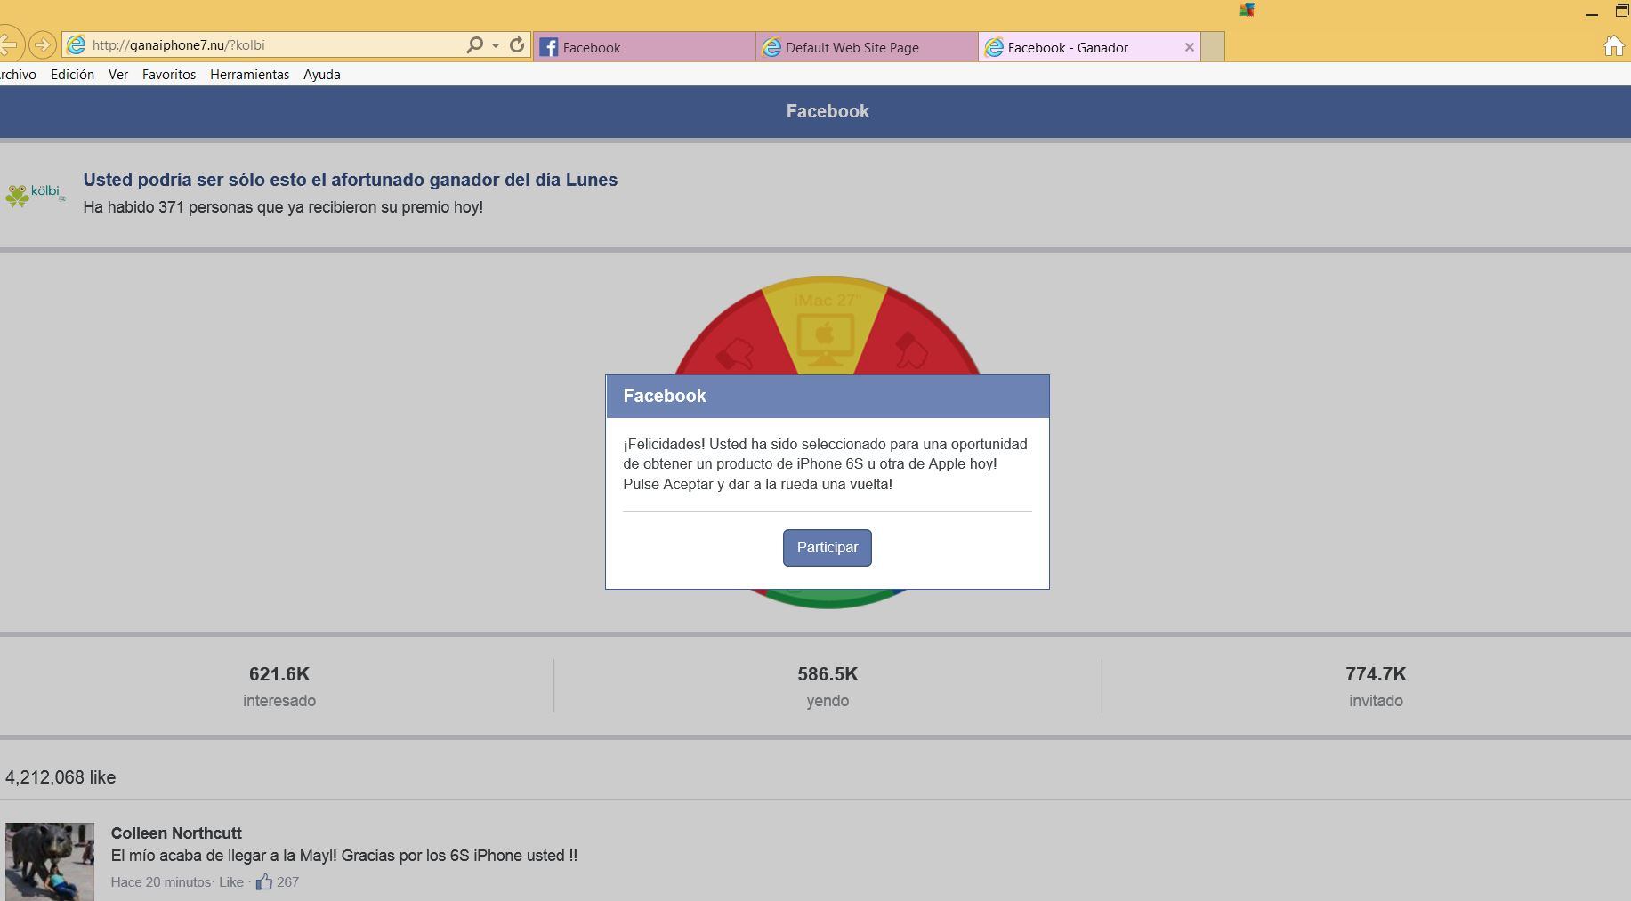This screenshot has width=1631, height=901.
Task: Expand the address bar dropdown arrow
Action: pos(496,45)
